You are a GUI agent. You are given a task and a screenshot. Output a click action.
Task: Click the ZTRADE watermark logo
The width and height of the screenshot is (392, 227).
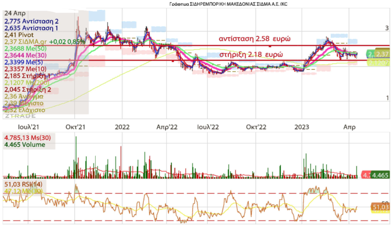20,117
